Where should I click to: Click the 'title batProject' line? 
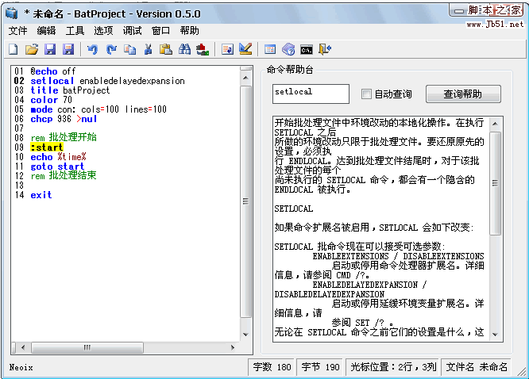click(x=70, y=90)
